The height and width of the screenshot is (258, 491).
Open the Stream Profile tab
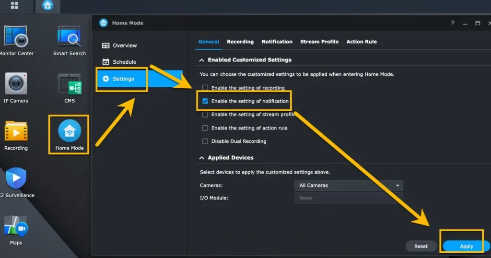tap(319, 42)
